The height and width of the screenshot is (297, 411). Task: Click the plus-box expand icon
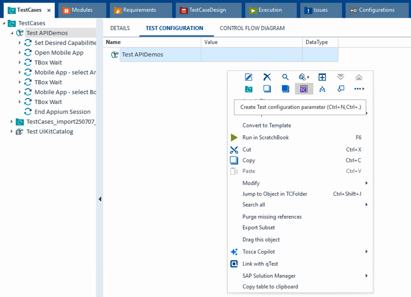322,77
